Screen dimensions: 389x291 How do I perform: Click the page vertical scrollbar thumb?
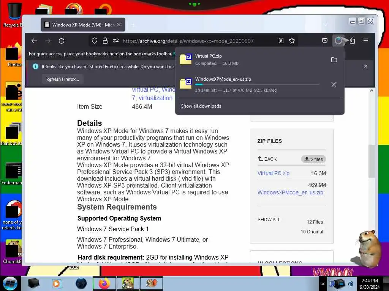pos(372,161)
